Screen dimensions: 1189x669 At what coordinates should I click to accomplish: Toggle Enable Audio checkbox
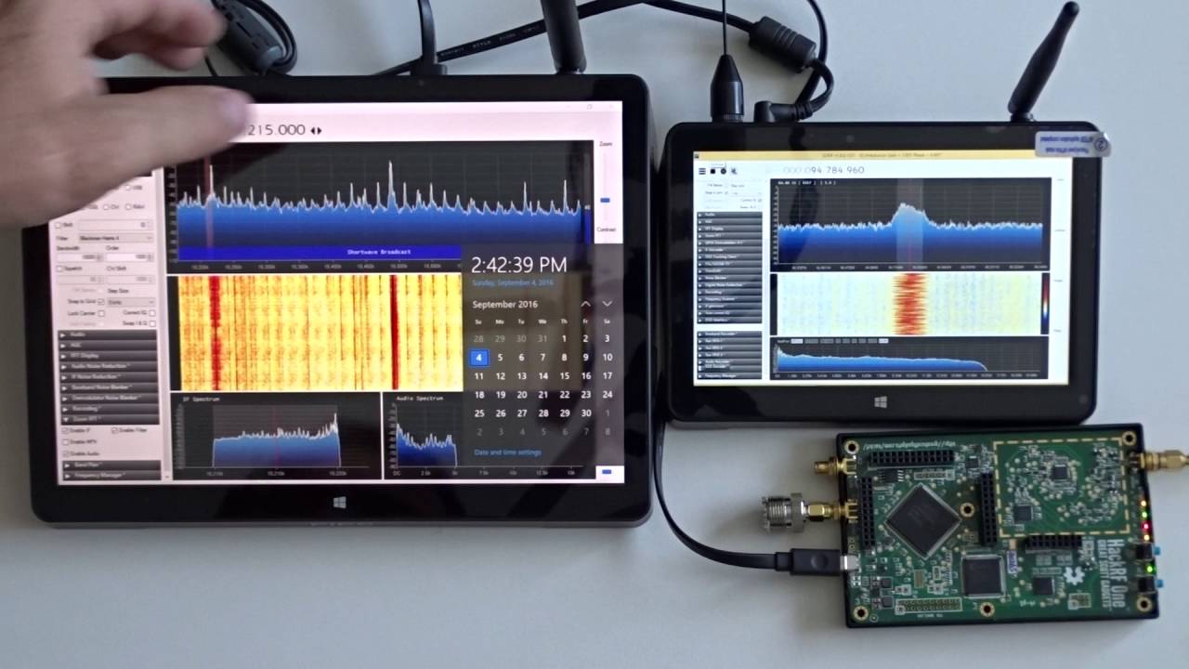click(x=65, y=453)
